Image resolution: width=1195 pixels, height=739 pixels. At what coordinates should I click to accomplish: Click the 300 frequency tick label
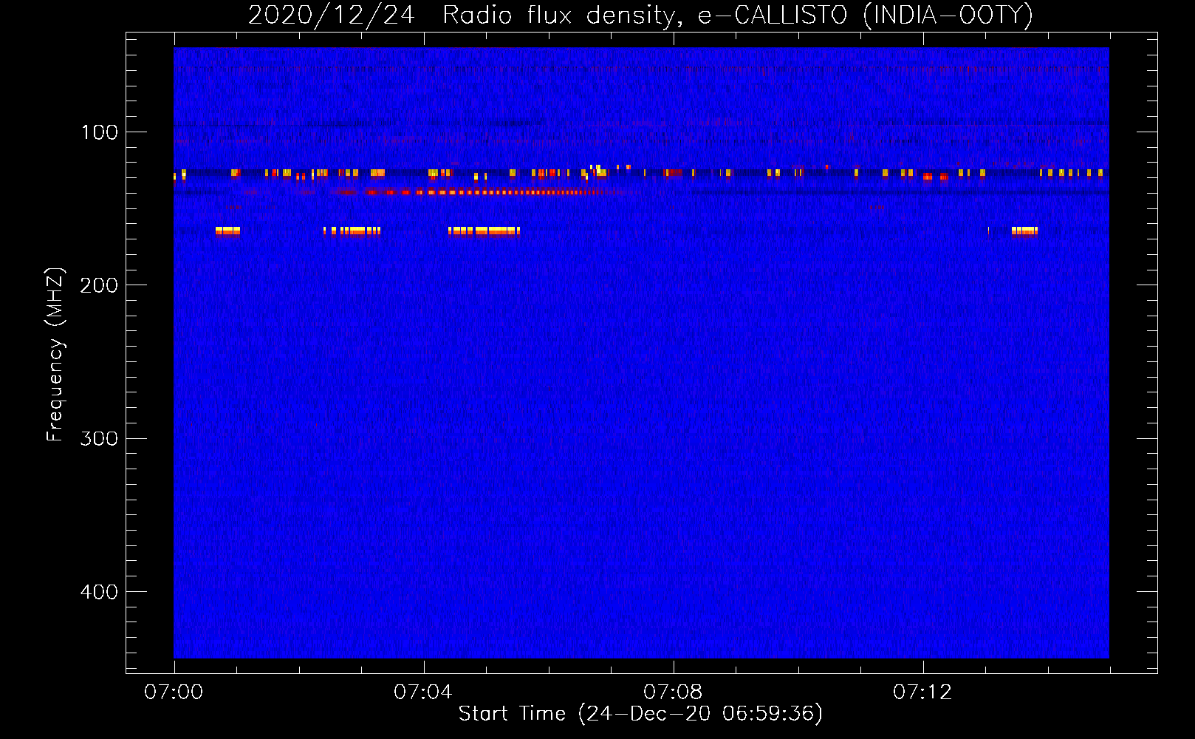coord(99,438)
